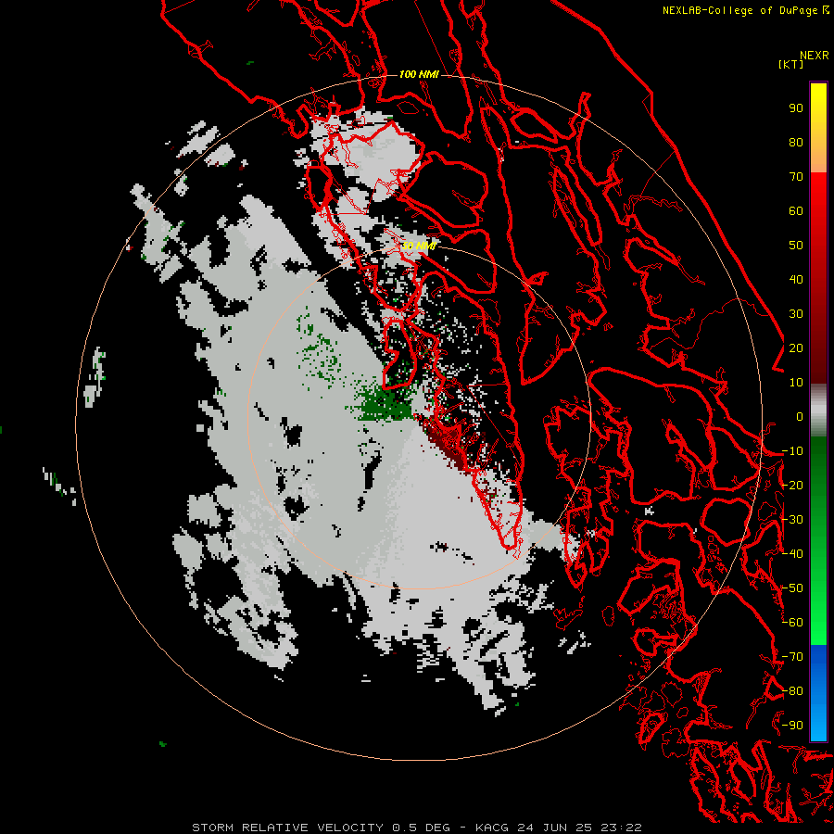Image resolution: width=834 pixels, height=834 pixels.
Task: Select the -10 knot scale label
Action: (792, 451)
